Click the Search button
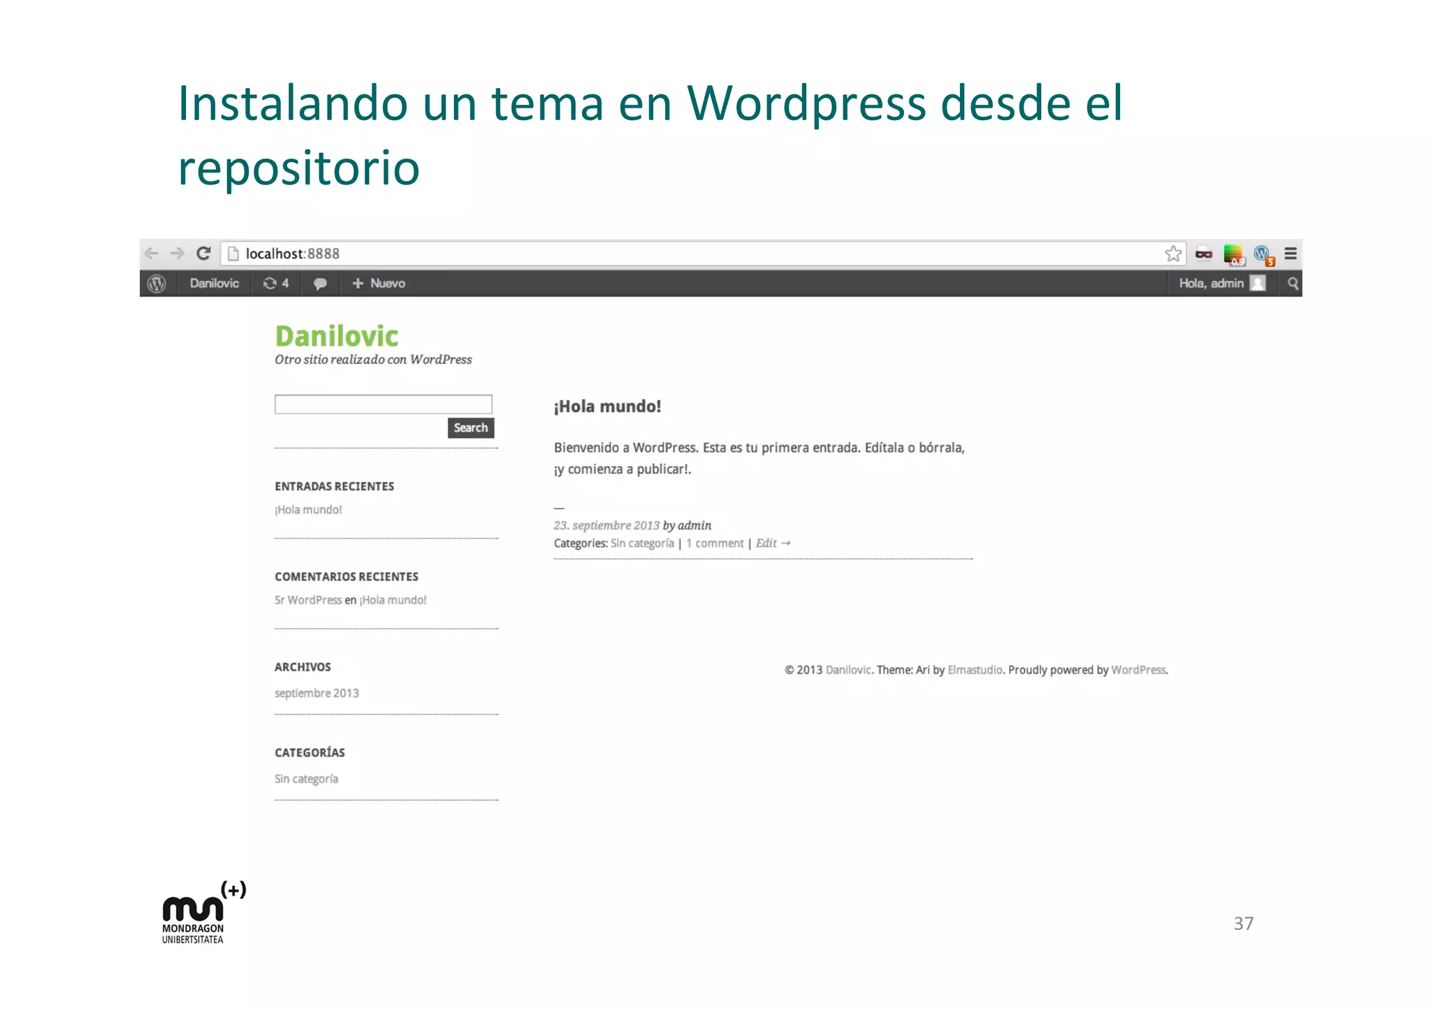Screen dimensions: 1431x1011 [471, 428]
